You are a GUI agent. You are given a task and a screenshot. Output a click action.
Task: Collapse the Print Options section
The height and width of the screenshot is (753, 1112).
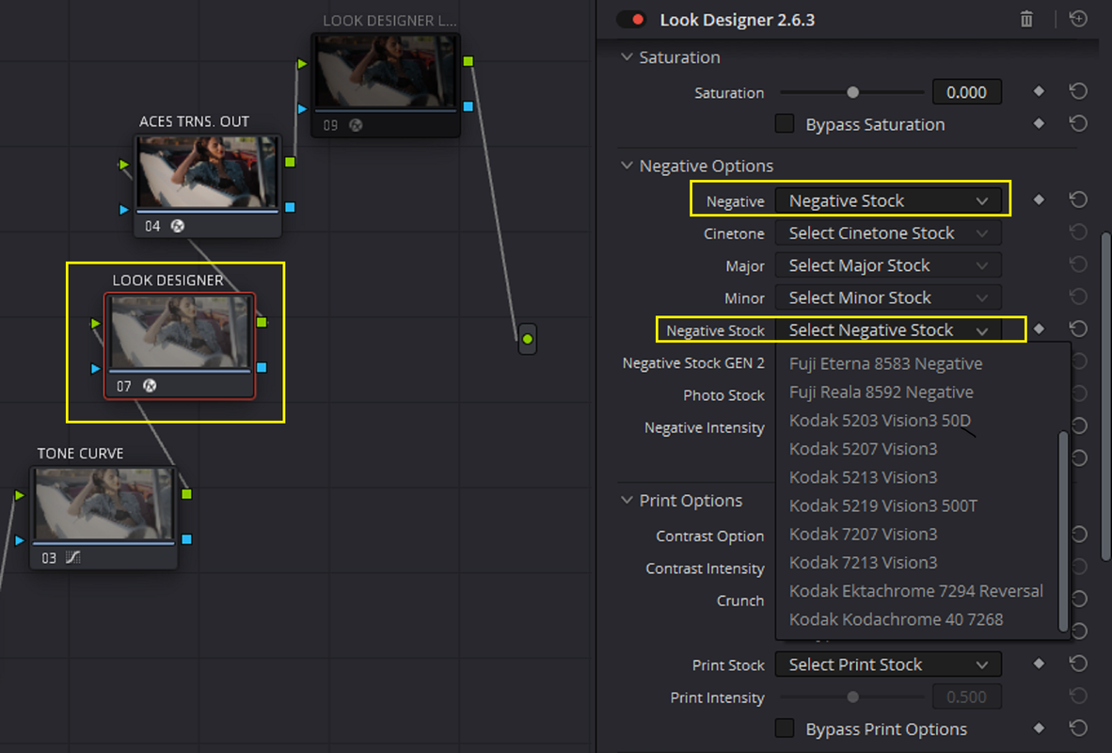[x=627, y=501]
